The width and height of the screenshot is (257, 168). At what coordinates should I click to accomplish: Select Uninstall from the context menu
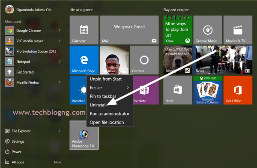(110, 105)
